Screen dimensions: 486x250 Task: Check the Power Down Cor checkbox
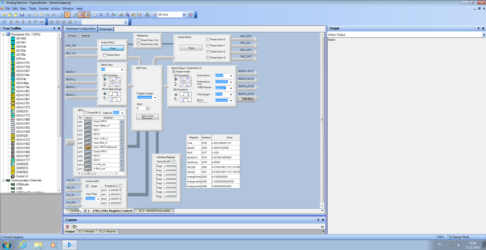point(138,40)
